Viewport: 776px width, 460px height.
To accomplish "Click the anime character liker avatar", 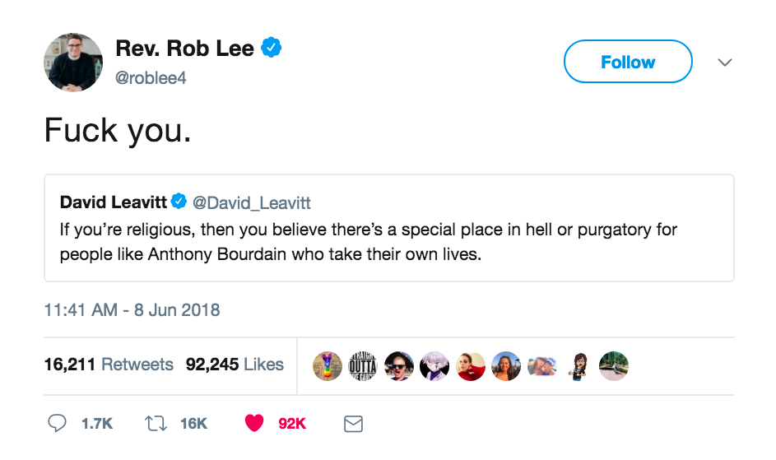I will [434, 365].
